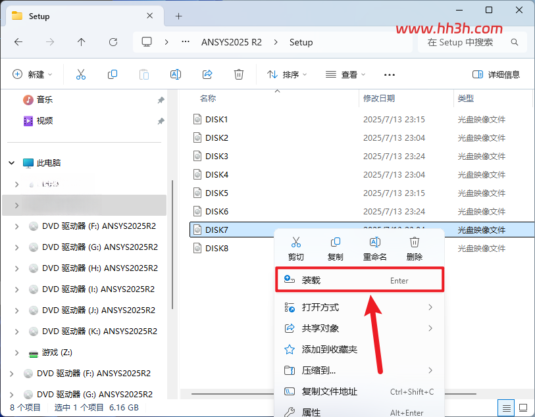Viewport: 535px width, 417px height.
Task: Click the Rename icon in the toolbar
Action: pyautogui.click(x=176, y=74)
